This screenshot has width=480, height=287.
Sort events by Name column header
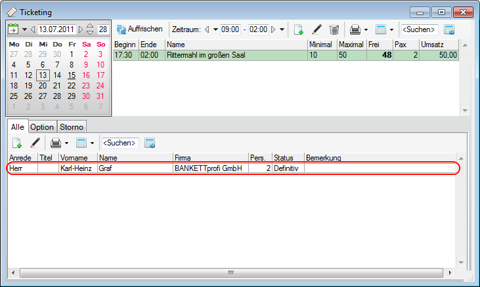pos(236,45)
